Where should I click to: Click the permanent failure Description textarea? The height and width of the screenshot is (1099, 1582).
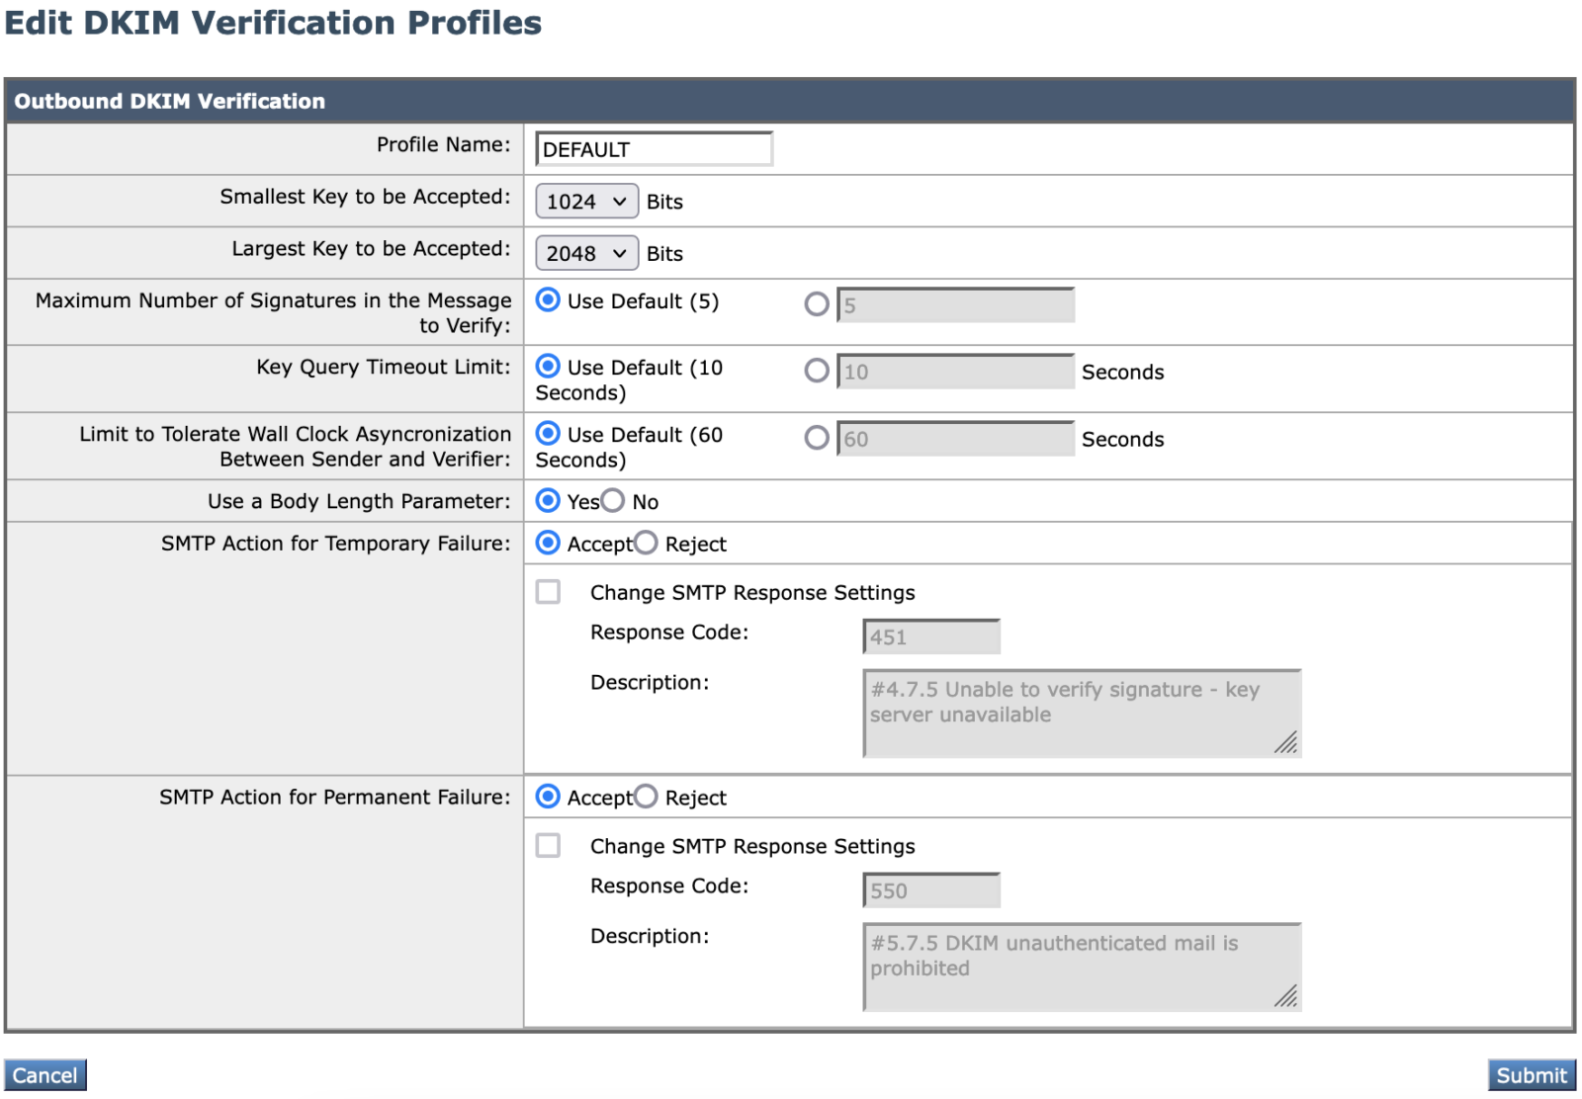pyautogui.click(x=1082, y=968)
